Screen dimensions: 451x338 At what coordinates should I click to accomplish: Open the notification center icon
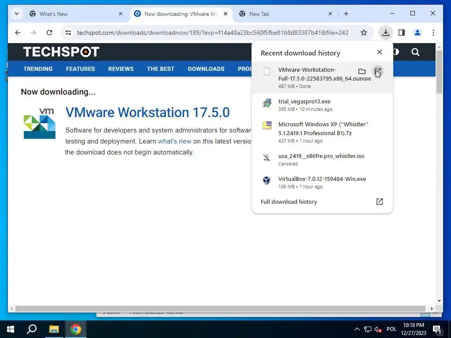pyautogui.click(x=437, y=330)
